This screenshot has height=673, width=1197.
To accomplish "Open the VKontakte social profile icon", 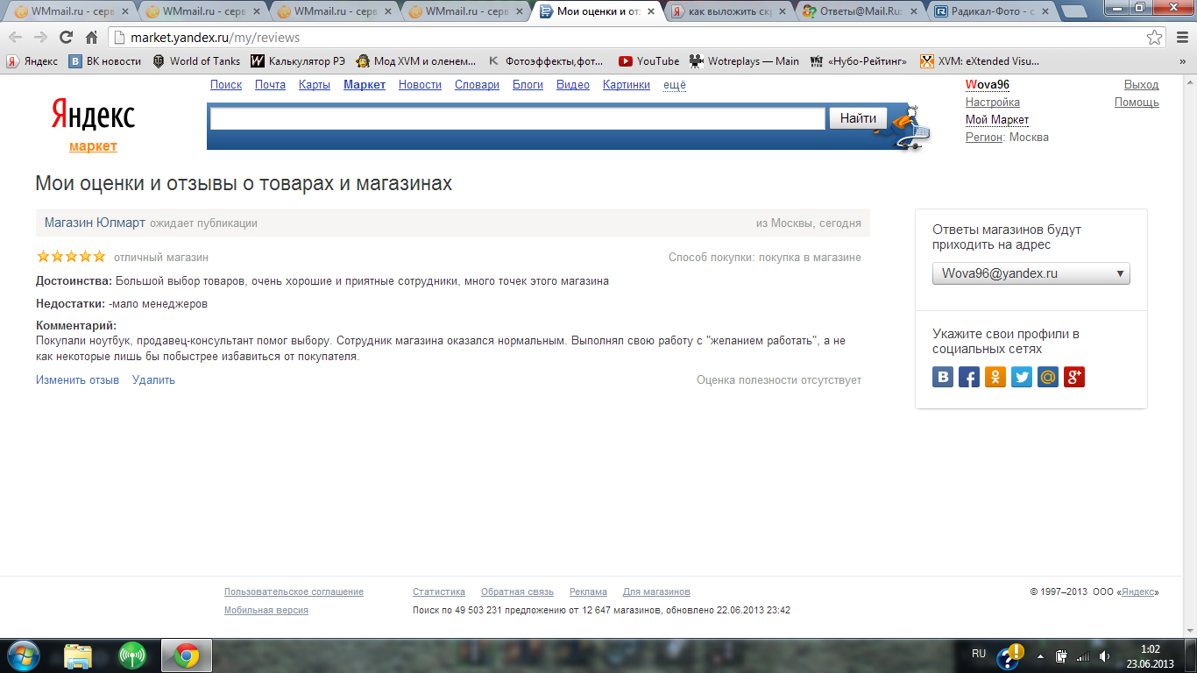I will click(943, 377).
